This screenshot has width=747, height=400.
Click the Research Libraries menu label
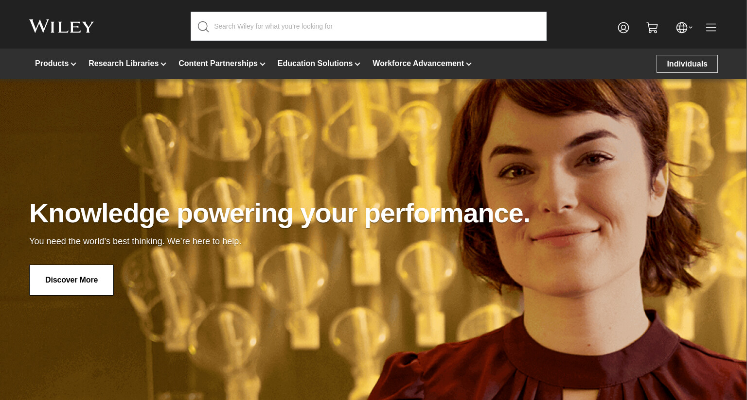tap(124, 64)
